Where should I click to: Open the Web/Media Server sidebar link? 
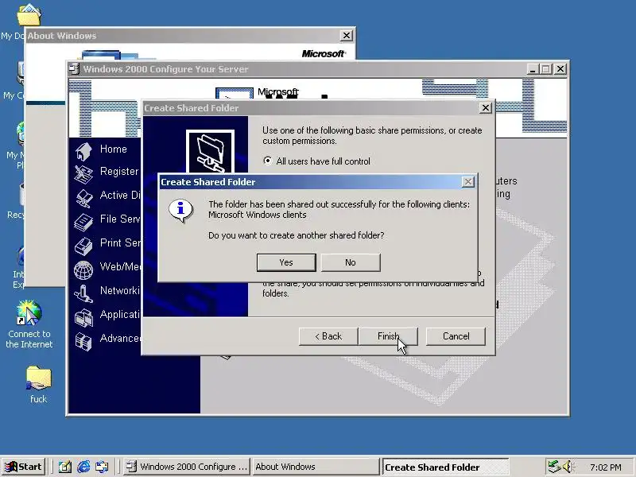(x=120, y=266)
